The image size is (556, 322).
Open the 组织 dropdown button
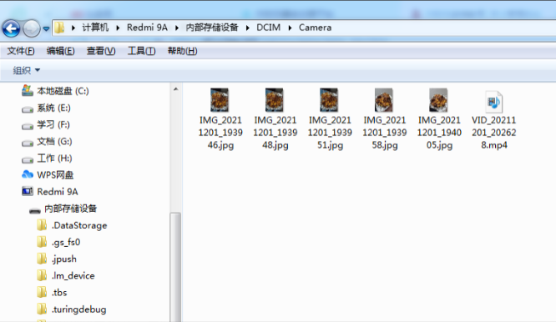[27, 70]
